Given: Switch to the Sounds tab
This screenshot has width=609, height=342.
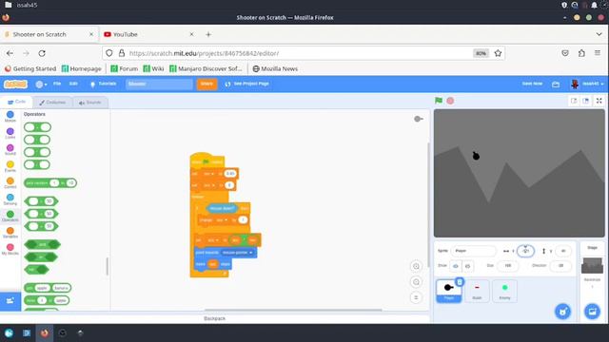Looking at the screenshot, I should pos(90,103).
